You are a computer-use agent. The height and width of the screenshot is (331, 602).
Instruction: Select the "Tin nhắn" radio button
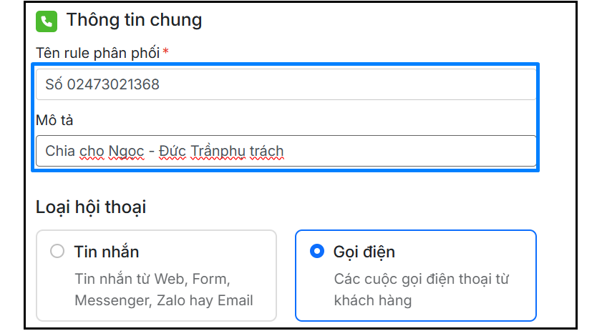click(x=57, y=252)
